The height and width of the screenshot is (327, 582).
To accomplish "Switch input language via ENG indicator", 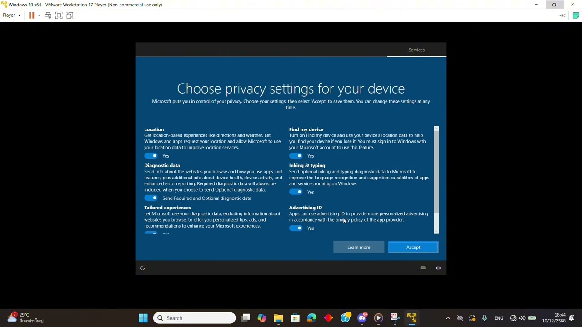I will tap(499, 318).
